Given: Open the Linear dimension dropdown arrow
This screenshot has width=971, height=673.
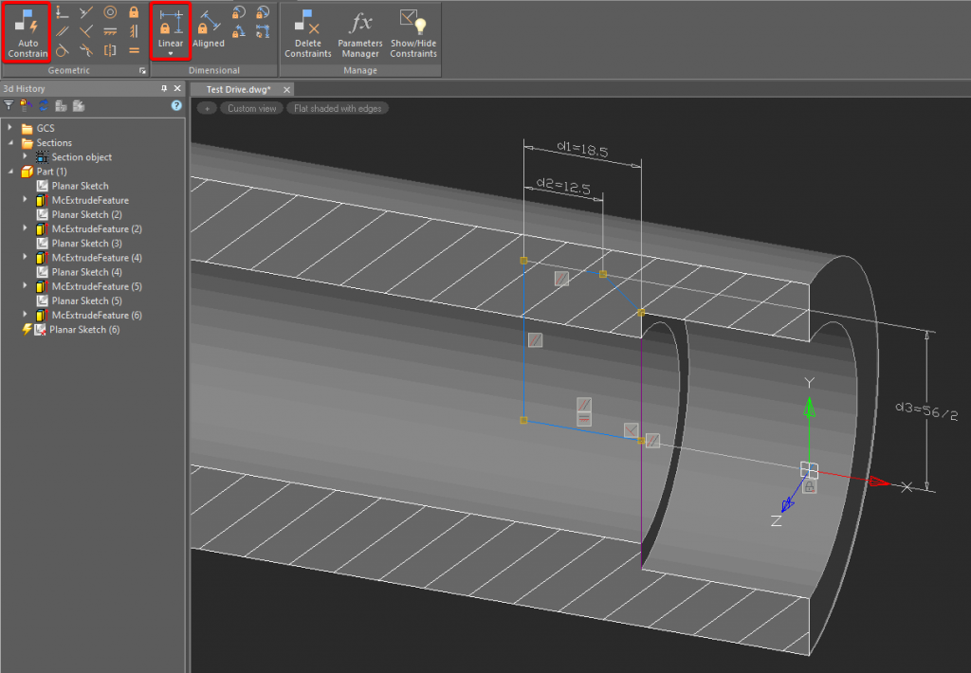Looking at the screenshot, I should pyautogui.click(x=171, y=53).
